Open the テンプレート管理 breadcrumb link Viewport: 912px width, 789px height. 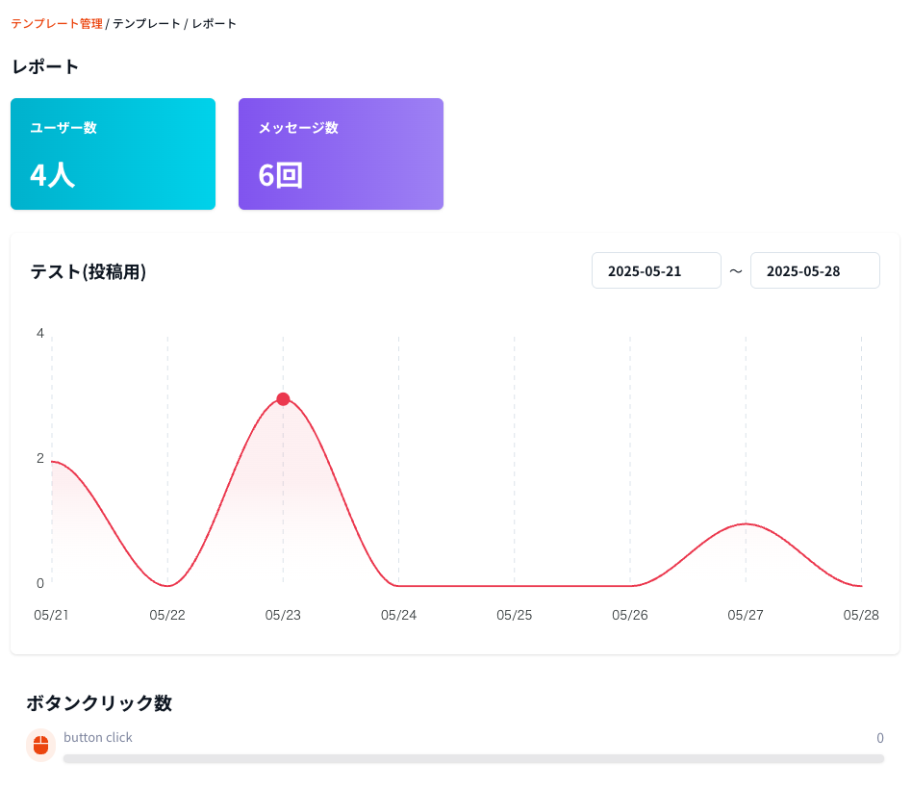coord(57,23)
